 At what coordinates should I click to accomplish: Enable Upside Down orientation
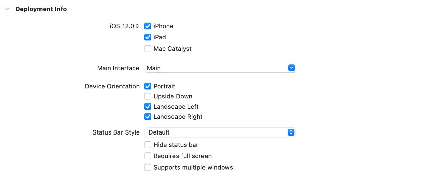(148, 96)
